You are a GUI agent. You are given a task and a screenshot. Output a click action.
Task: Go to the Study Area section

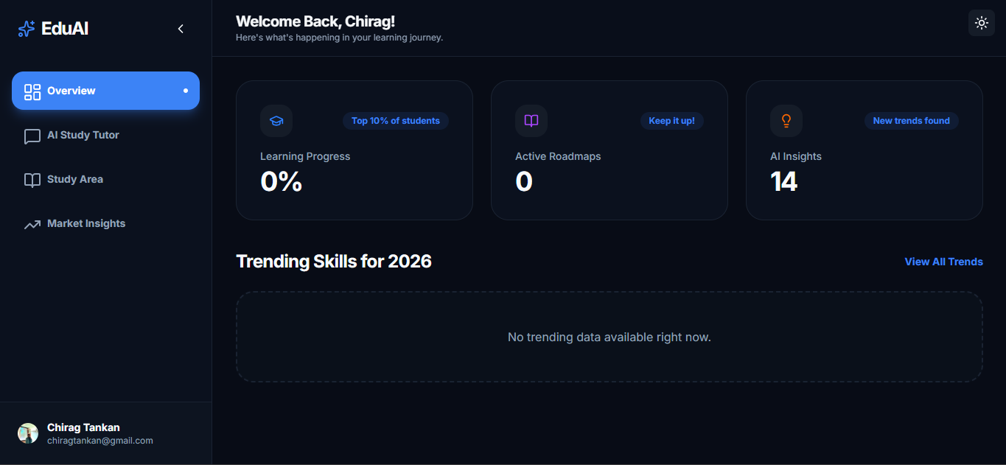point(75,180)
